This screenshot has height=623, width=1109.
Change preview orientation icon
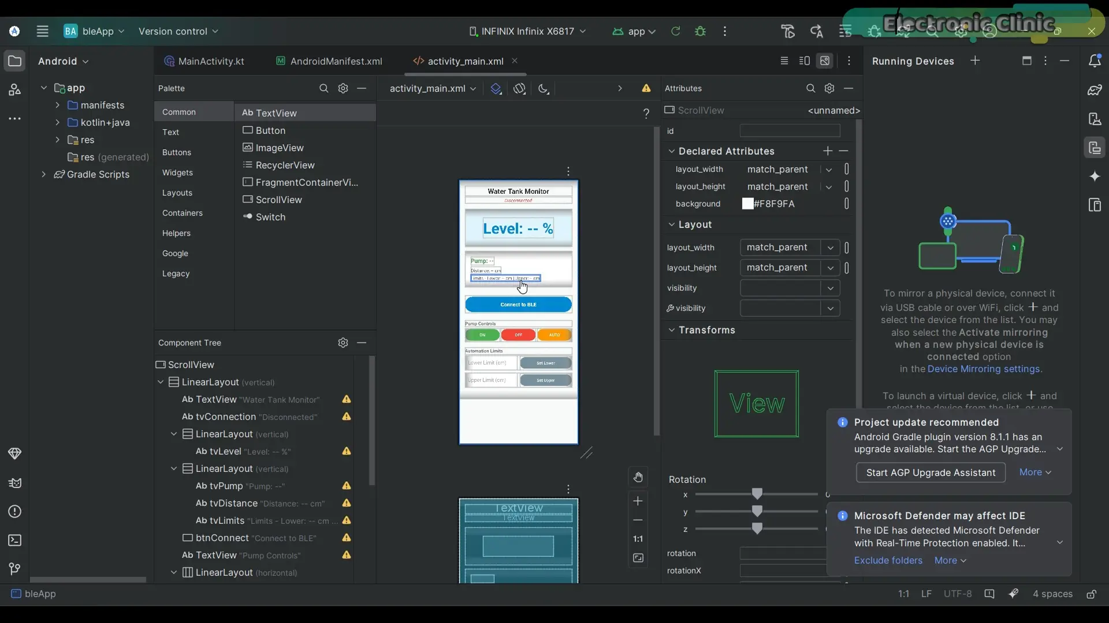(520, 88)
